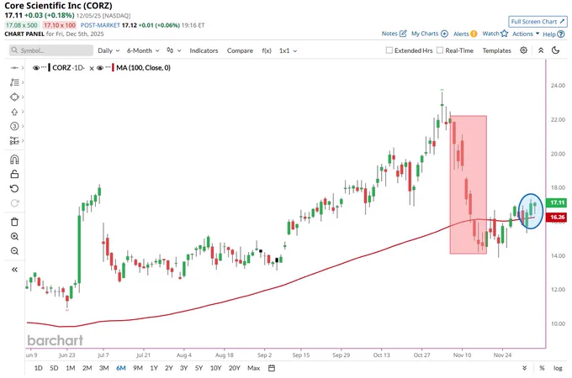Open the Templates menu
This screenshot has height=378, width=572.
tap(496, 50)
